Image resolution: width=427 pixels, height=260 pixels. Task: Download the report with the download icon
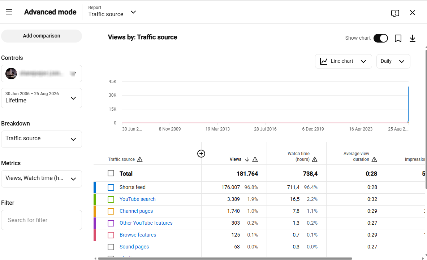pyautogui.click(x=412, y=38)
